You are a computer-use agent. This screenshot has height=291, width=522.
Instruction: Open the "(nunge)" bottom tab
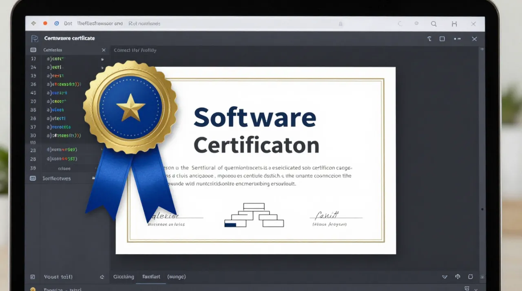pos(177,277)
